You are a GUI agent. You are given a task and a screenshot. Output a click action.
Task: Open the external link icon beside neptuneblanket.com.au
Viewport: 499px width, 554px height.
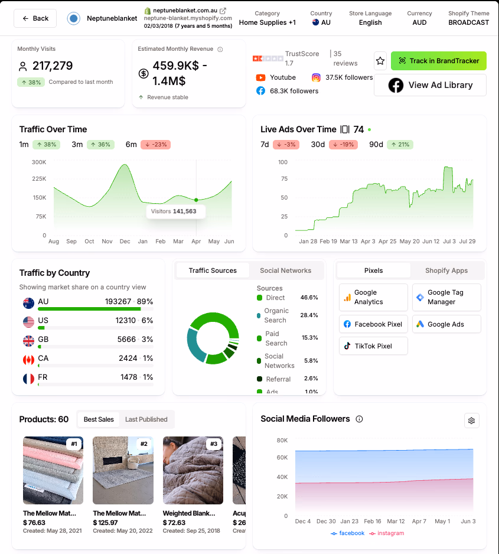click(x=223, y=11)
